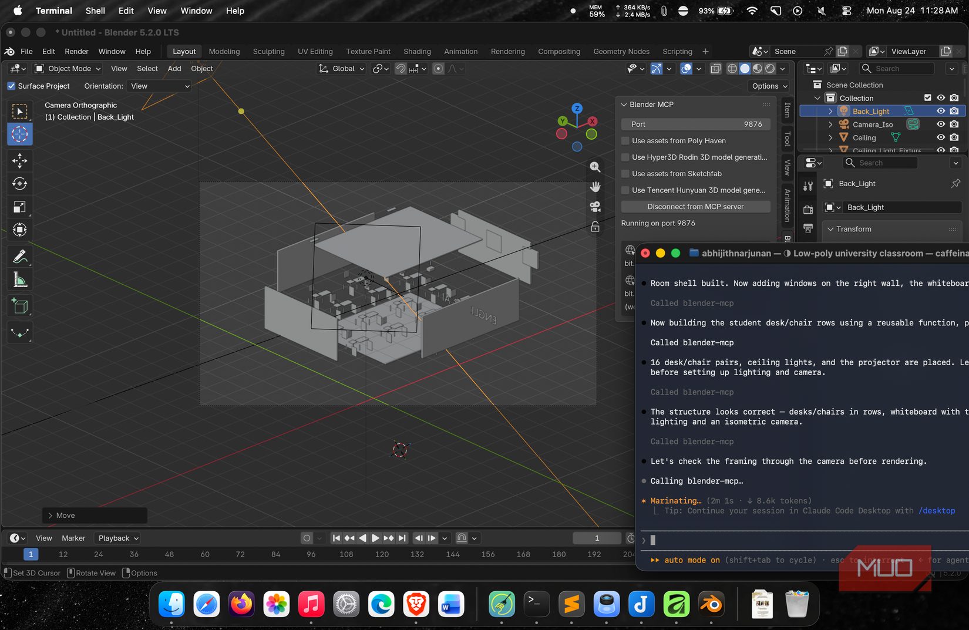
Task: Switch to wireframe viewport shading
Action: click(732, 69)
